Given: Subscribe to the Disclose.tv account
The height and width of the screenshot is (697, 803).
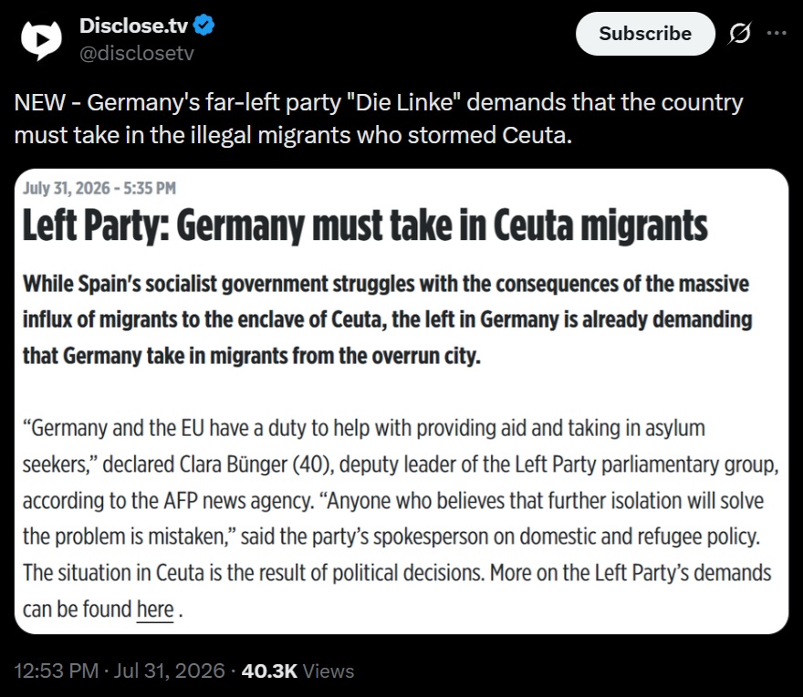Looking at the screenshot, I should pos(645,34).
